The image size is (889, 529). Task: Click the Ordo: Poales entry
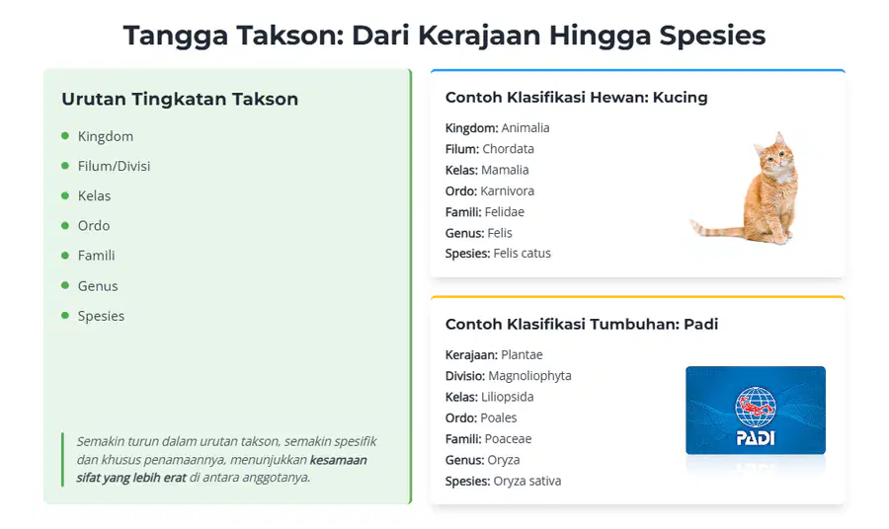[481, 418]
